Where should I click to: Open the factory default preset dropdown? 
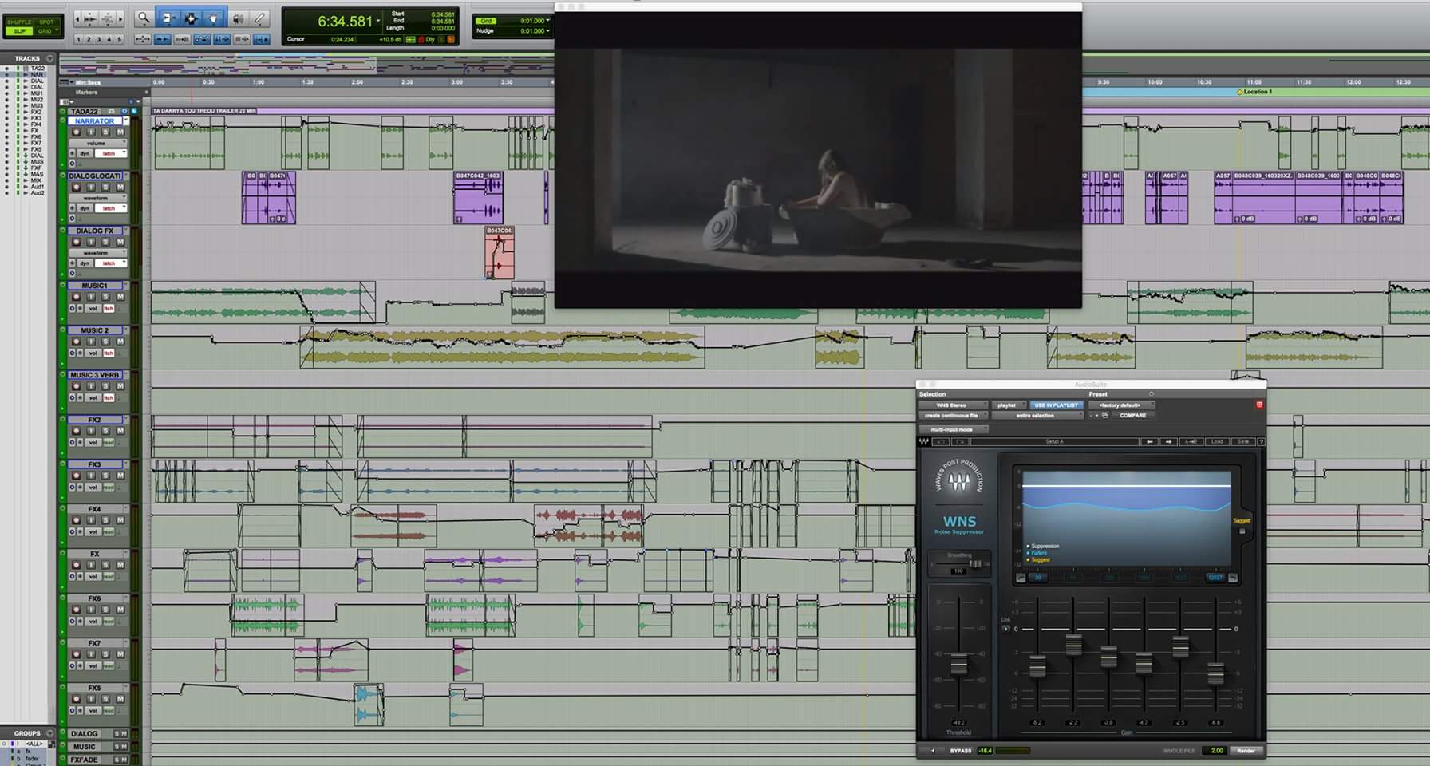pos(1121,405)
